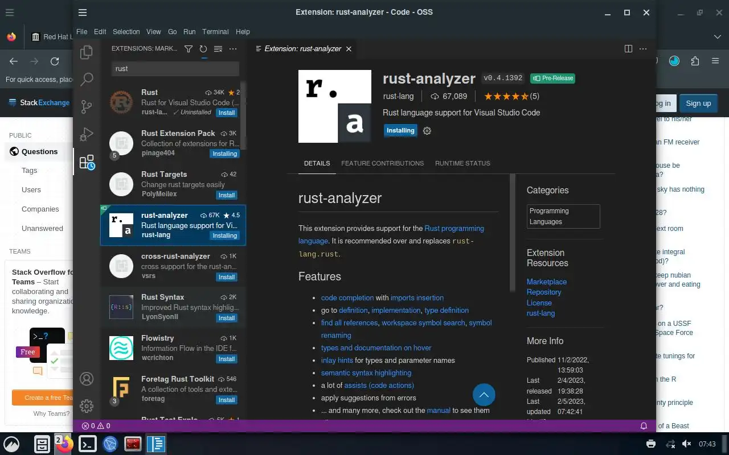This screenshot has width=729, height=455.
Task: Open the Selection menu
Action: [126, 32]
